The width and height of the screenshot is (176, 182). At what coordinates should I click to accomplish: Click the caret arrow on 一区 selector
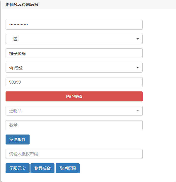pyautogui.click(x=137, y=39)
